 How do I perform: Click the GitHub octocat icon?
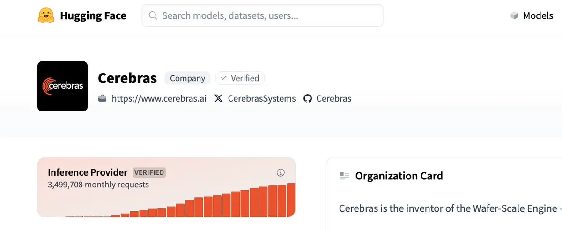[x=308, y=98]
